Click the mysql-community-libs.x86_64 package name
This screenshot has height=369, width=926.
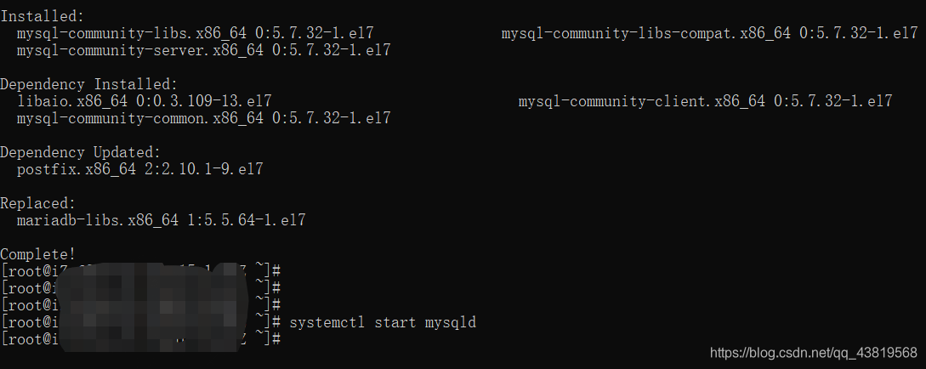click(x=132, y=33)
